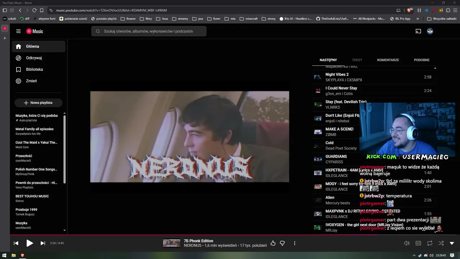The height and width of the screenshot is (259, 460).
Task: Reload the current page
Action: pyautogui.click(x=34, y=10)
